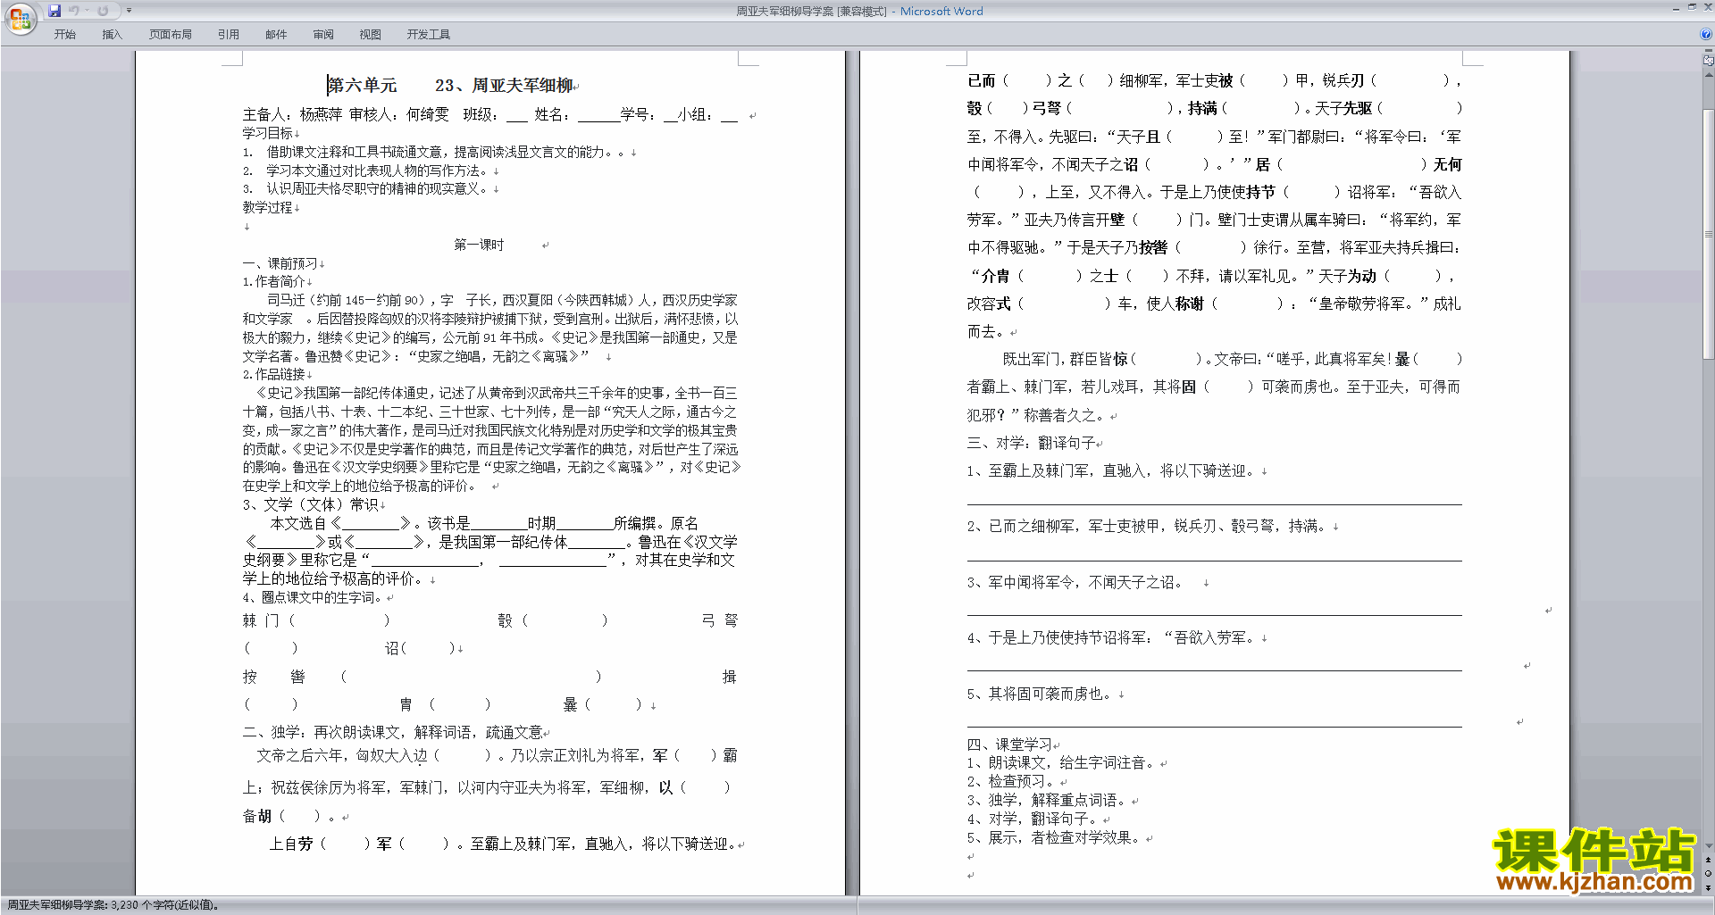Viewport: 1715px width, 915px height.
Task: Expand the Customize Quick Access Toolbar arrow
Action: coord(129,11)
